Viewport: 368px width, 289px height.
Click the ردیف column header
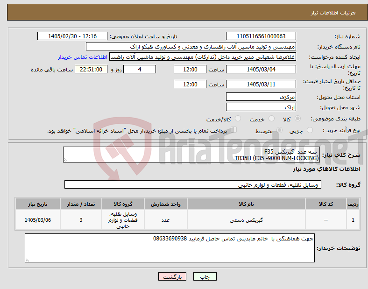[353, 204]
